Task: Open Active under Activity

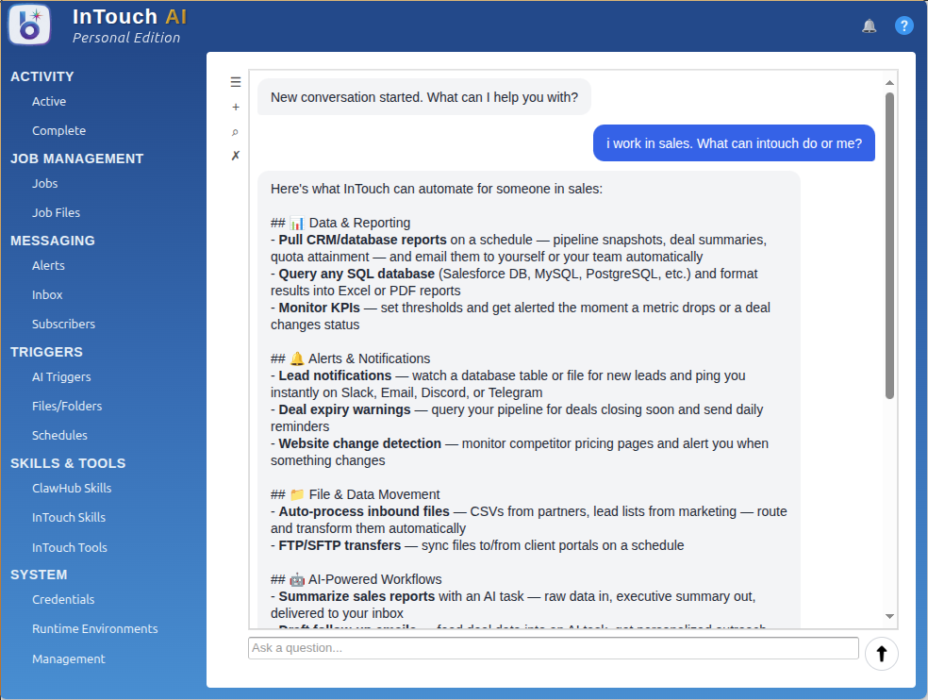Action: click(x=49, y=101)
